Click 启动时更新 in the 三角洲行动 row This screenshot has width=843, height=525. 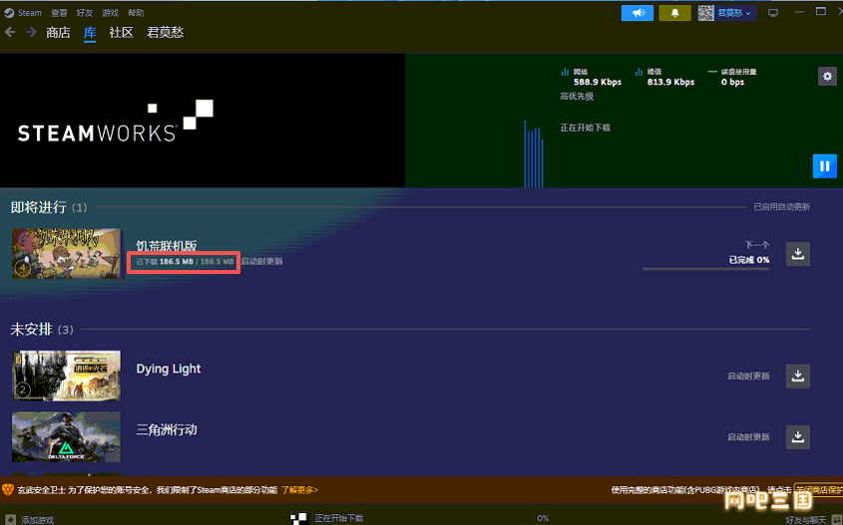pos(748,437)
